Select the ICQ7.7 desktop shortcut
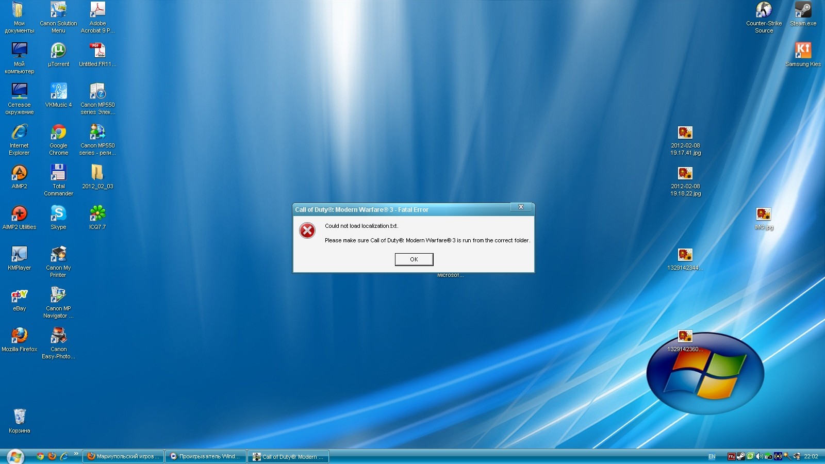 [97, 218]
